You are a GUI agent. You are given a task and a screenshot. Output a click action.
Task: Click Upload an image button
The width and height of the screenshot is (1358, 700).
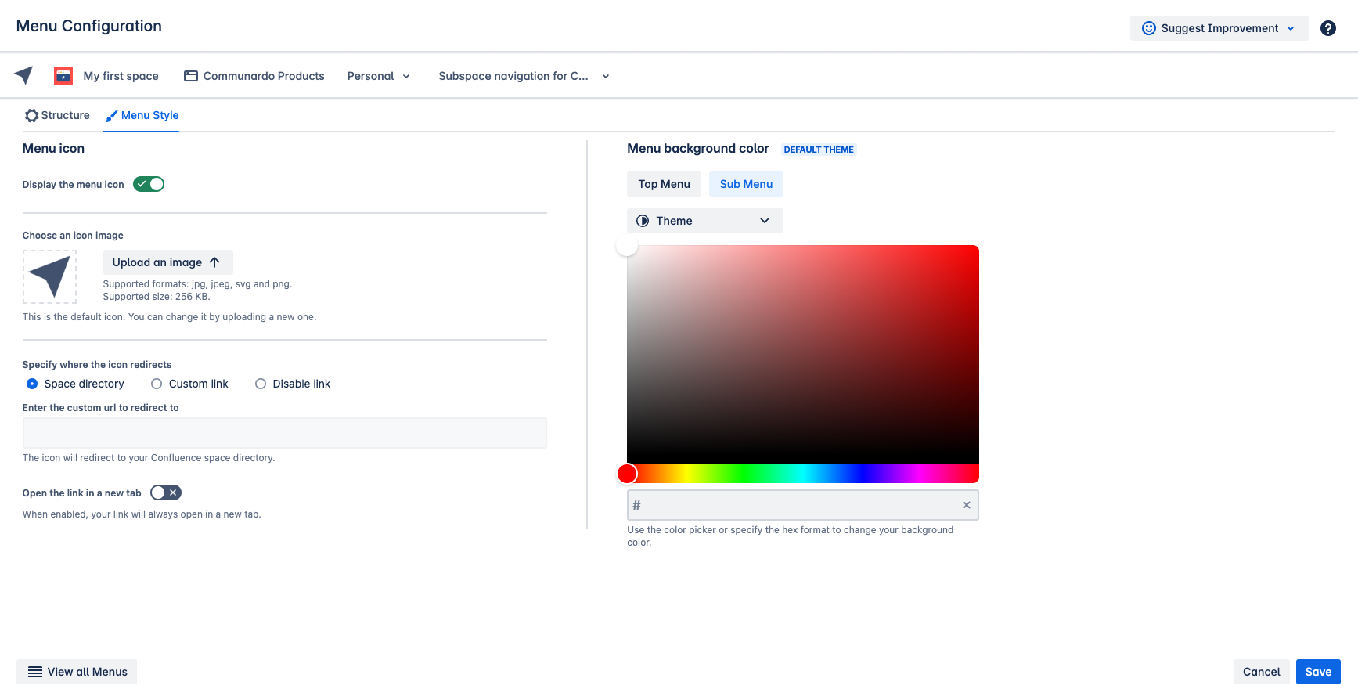point(167,262)
